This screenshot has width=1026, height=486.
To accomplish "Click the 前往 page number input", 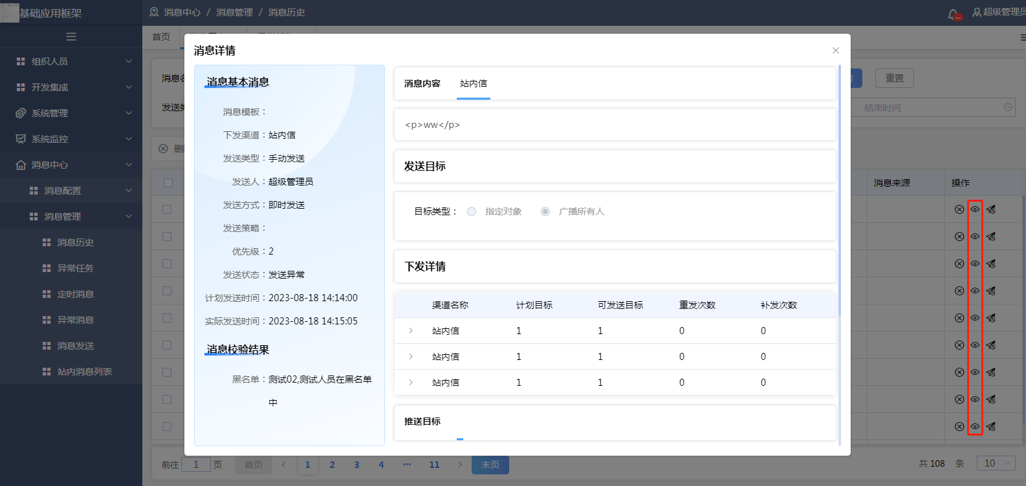I will pyautogui.click(x=196, y=465).
